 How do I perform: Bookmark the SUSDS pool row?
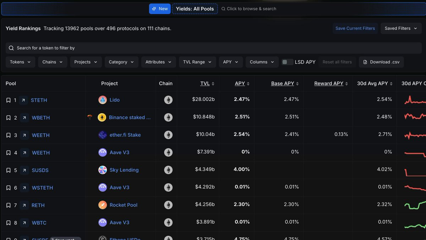pos(9,170)
